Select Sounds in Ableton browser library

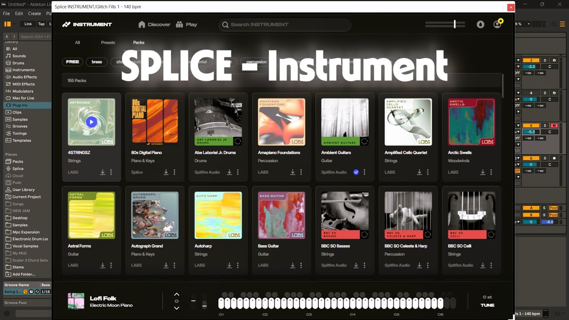point(19,56)
